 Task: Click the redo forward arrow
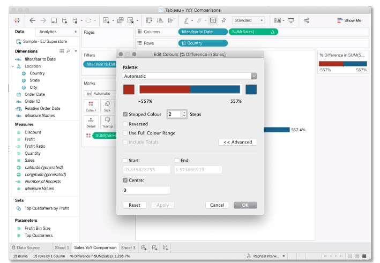pyautogui.click(x=43, y=20)
